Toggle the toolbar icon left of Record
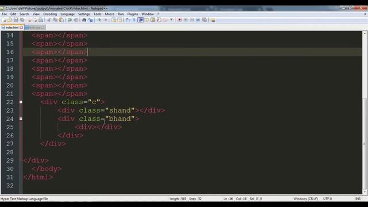368x207 pixels. (171, 20)
